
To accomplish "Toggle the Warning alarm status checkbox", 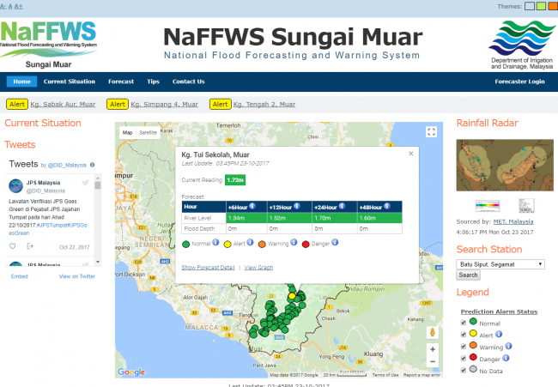I will pos(463,347).
